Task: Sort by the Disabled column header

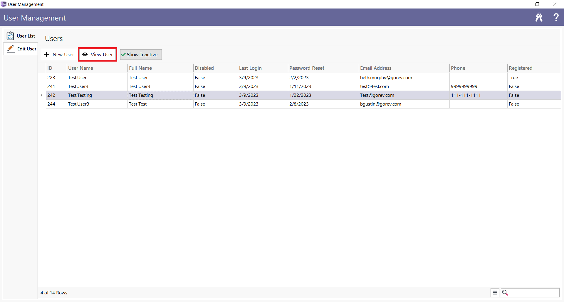Action: [x=215, y=68]
